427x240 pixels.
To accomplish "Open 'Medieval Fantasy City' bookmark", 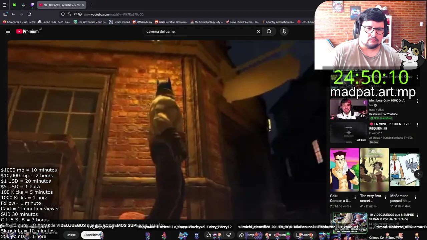I will pyautogui.click(x=206, y=22).
